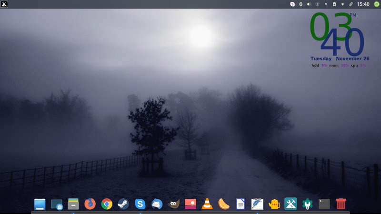Open the Wi-Fi network menu in the tray
This screenshot has width=381, height=214.
[342, 4]
